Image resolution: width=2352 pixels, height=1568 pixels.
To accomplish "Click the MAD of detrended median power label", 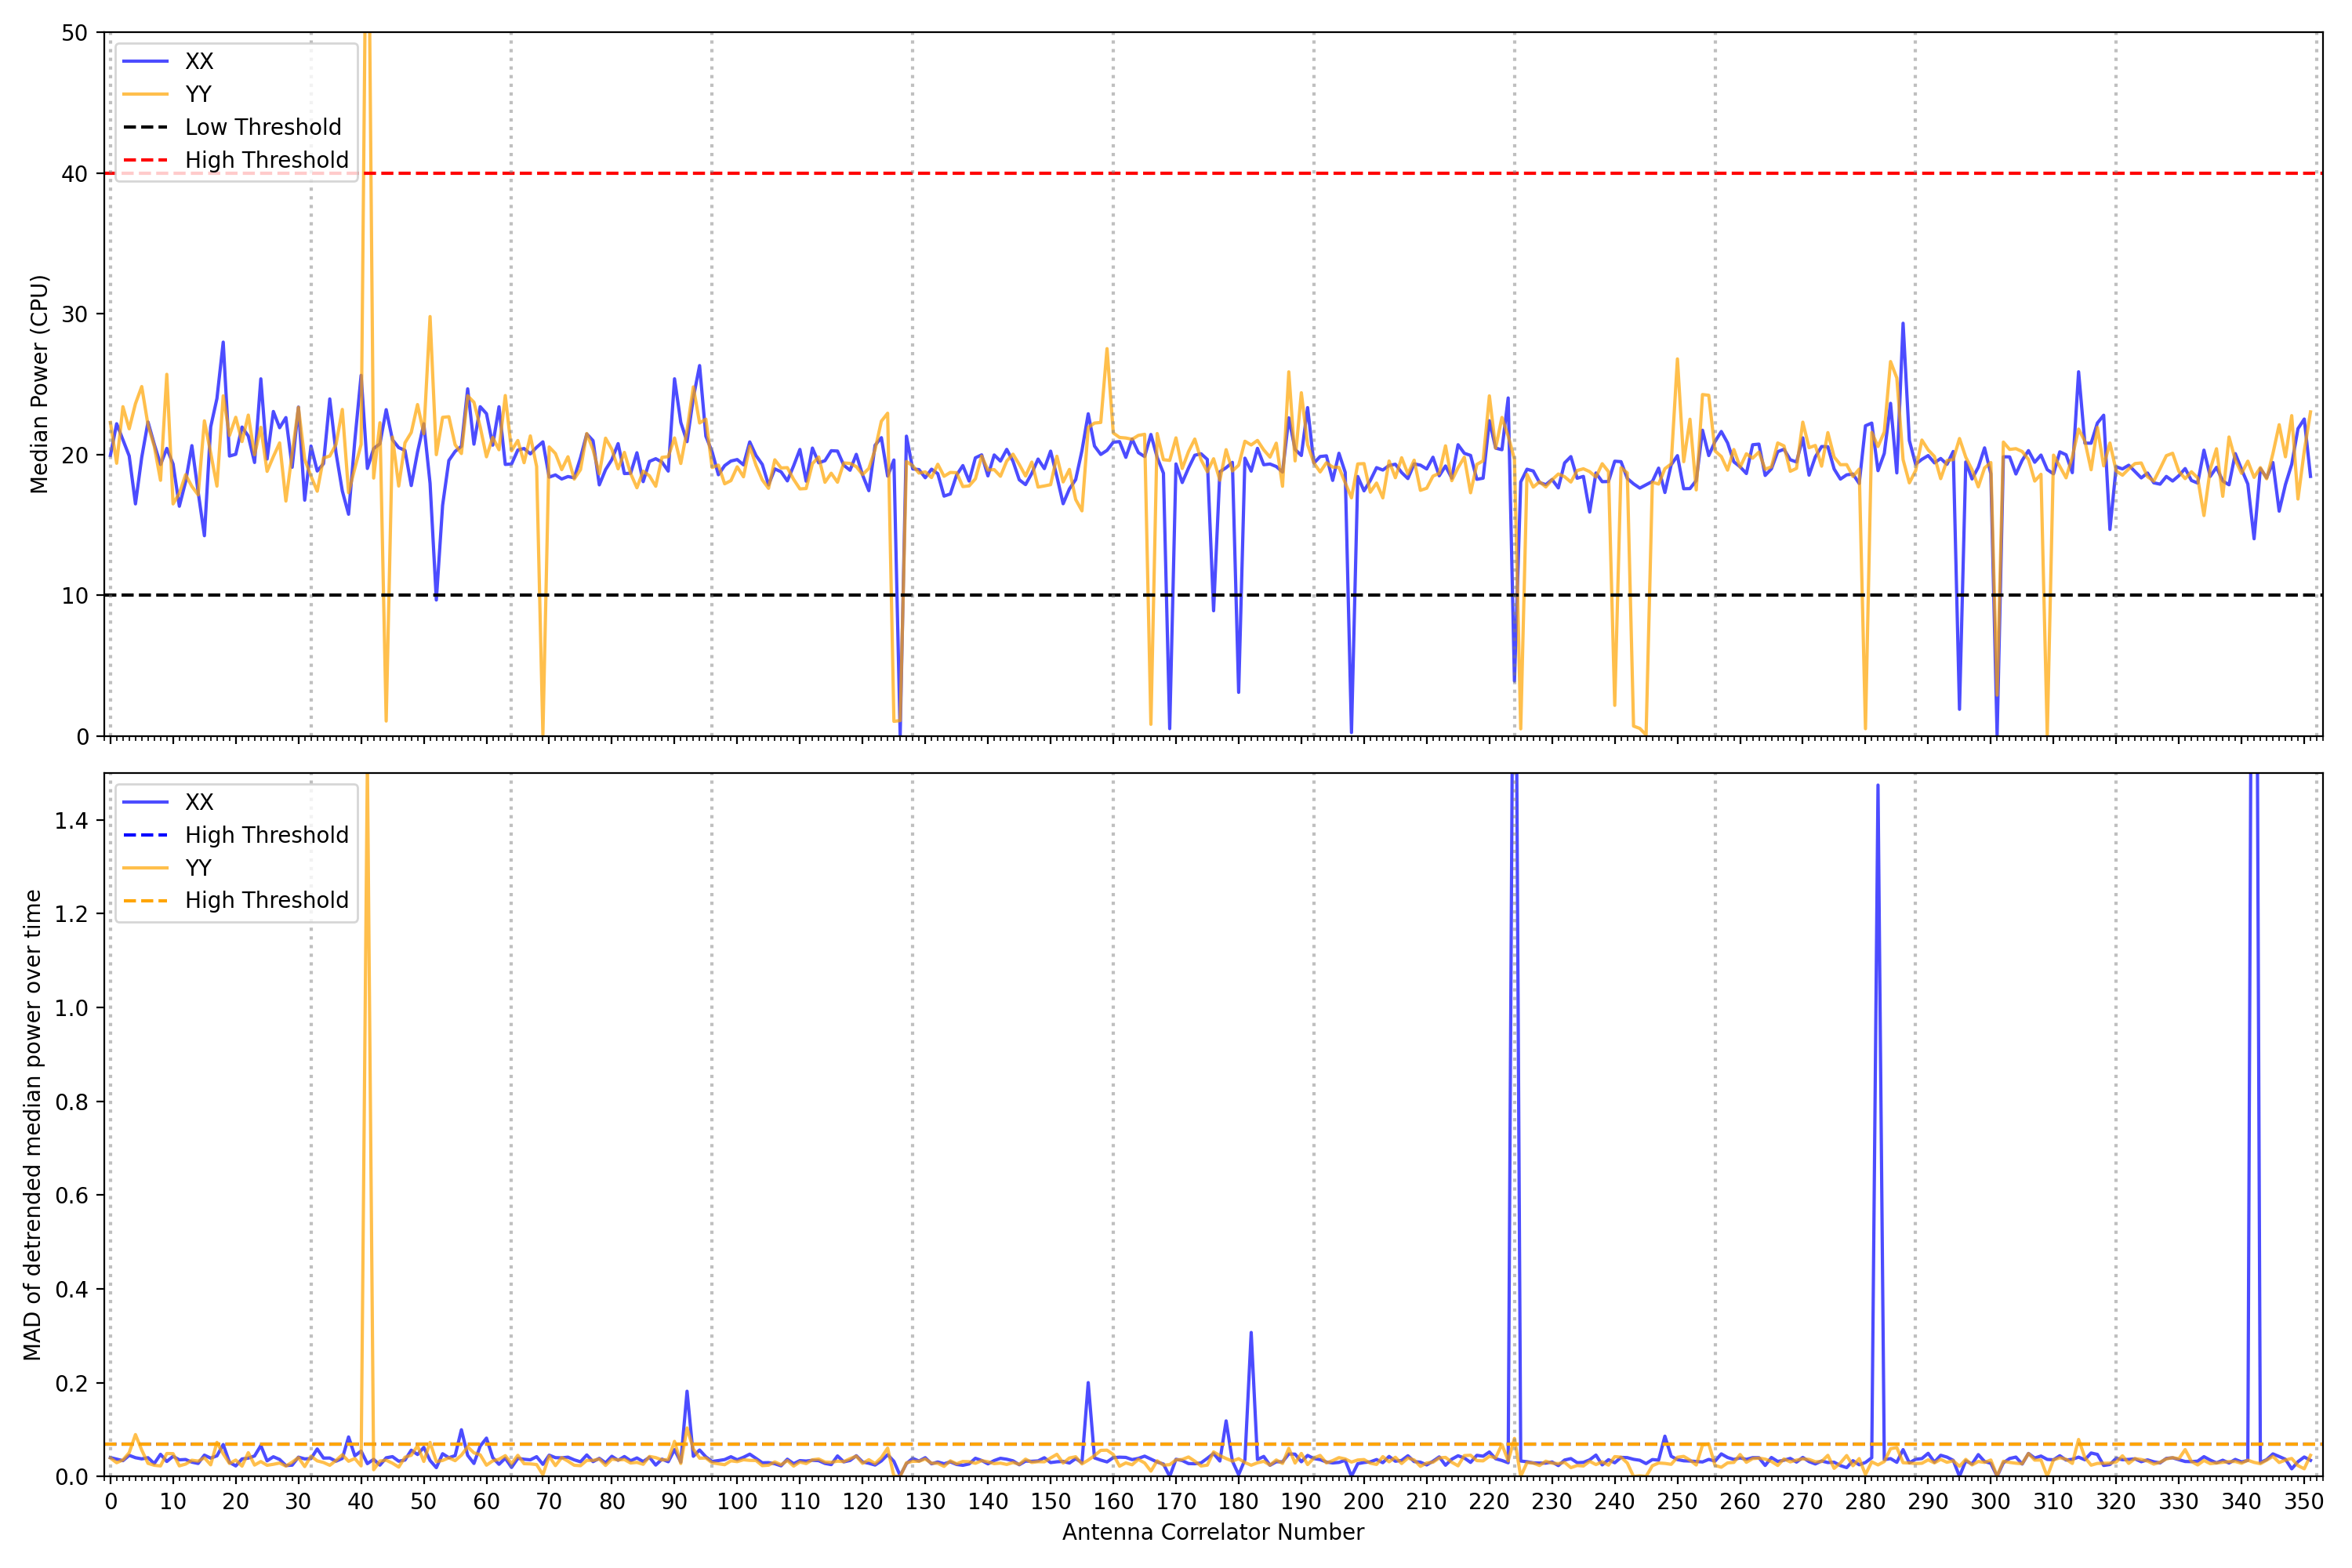I will pos(32,1124).
